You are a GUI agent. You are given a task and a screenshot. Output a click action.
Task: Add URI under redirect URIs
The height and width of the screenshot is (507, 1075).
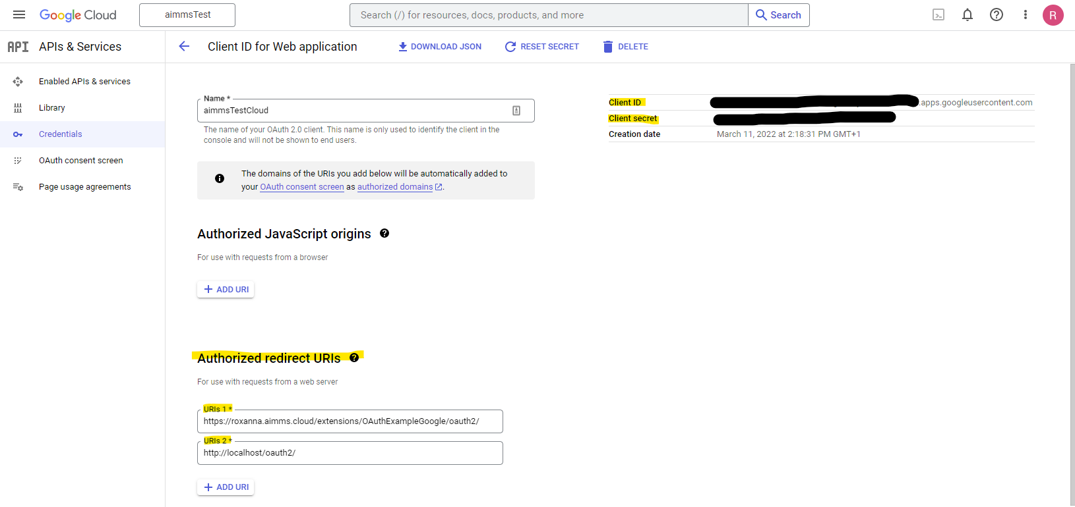(226, 487)
